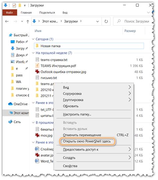Click the Up one level arrow
This screenshot has height=180, width=158.
tap(28, 21)
